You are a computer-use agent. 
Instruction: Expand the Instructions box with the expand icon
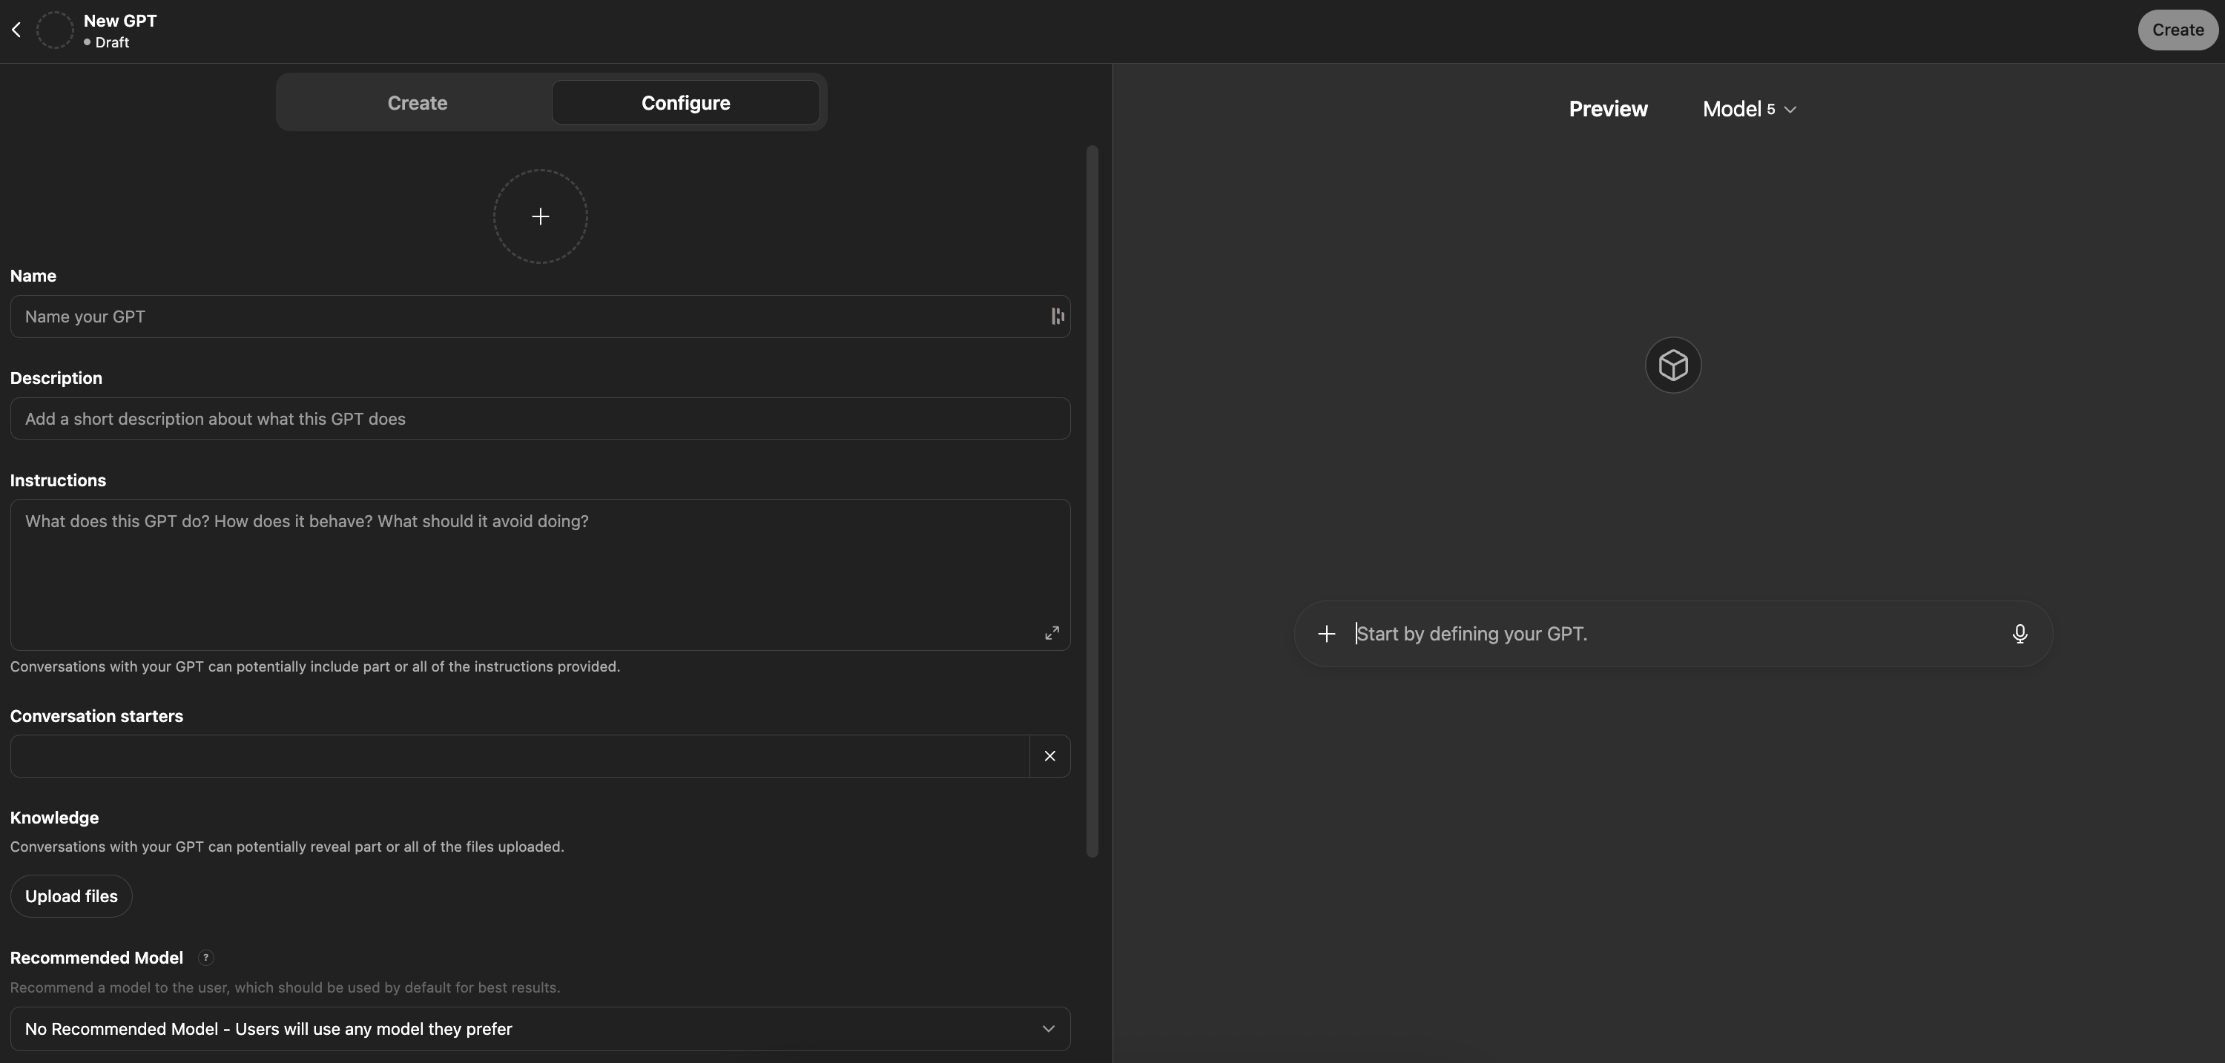1051,633
